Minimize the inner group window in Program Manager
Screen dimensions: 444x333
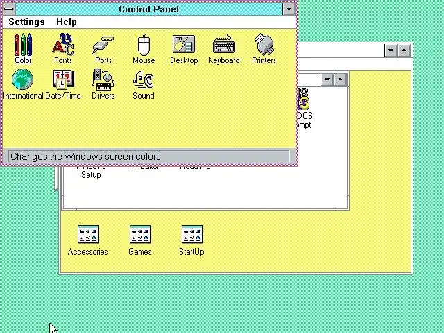(327, 80)
